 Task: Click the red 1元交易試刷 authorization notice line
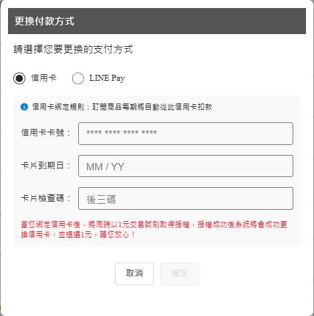point(154,224)
